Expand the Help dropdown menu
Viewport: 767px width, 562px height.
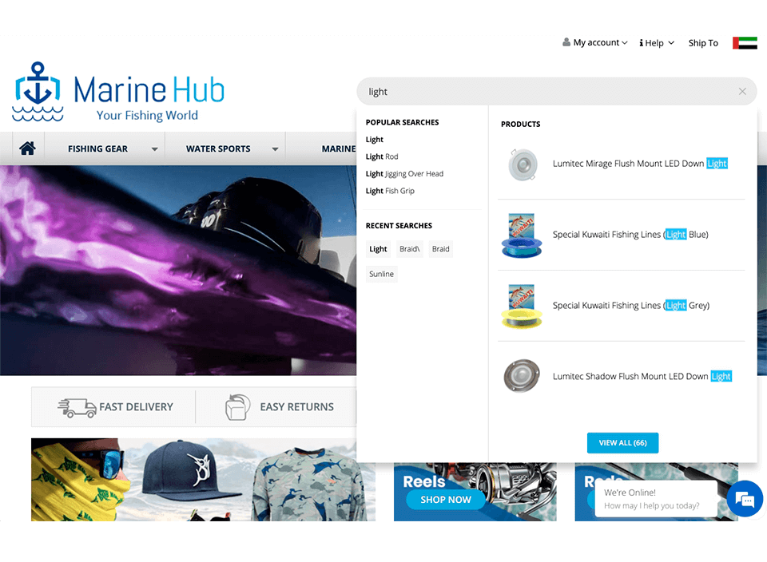(657, 43)
